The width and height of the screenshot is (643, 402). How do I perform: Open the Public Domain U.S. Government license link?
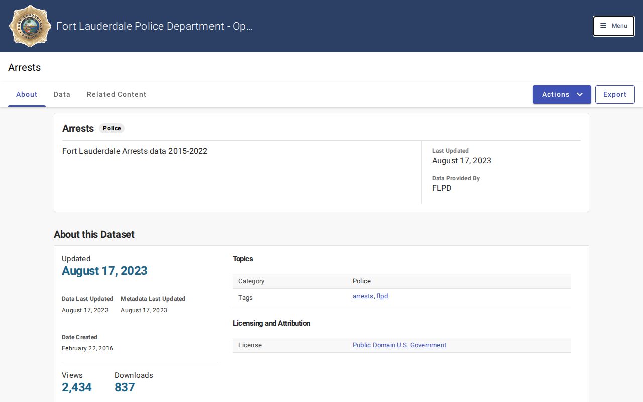[x=399, y=345]
